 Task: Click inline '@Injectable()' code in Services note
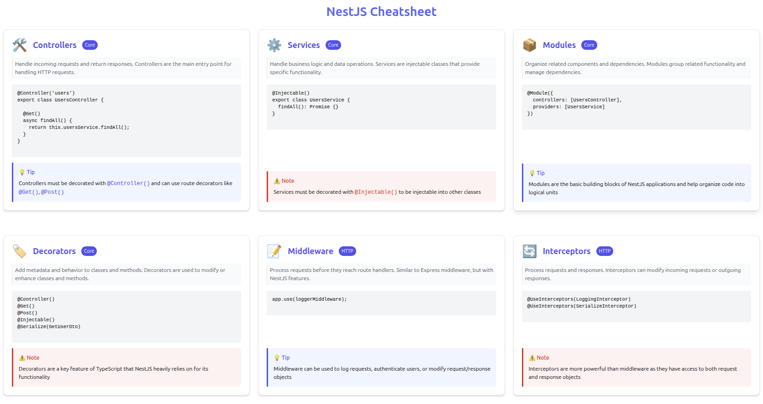(x=376, y=192)
